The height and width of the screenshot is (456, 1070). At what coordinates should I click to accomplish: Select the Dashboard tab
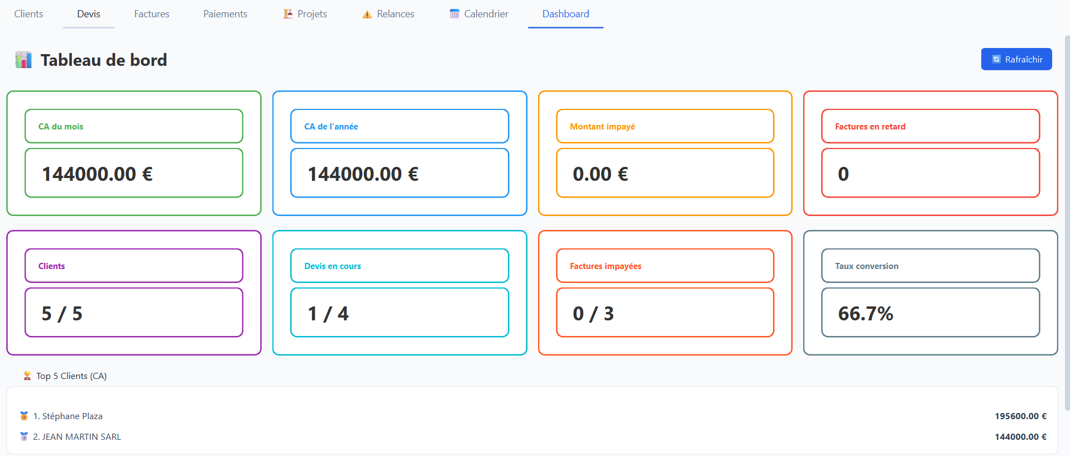click(566, 14)
